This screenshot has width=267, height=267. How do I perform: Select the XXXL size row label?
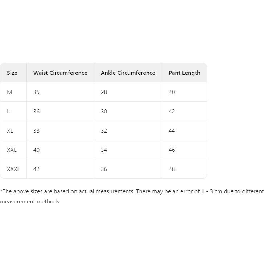coord(13,169)
